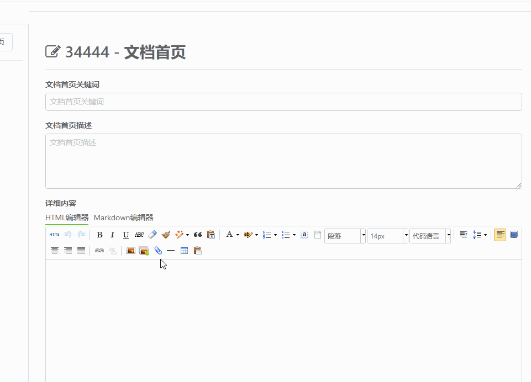
Task: Focus the 文档首页描述 textarea
Action: pos(283,161)
